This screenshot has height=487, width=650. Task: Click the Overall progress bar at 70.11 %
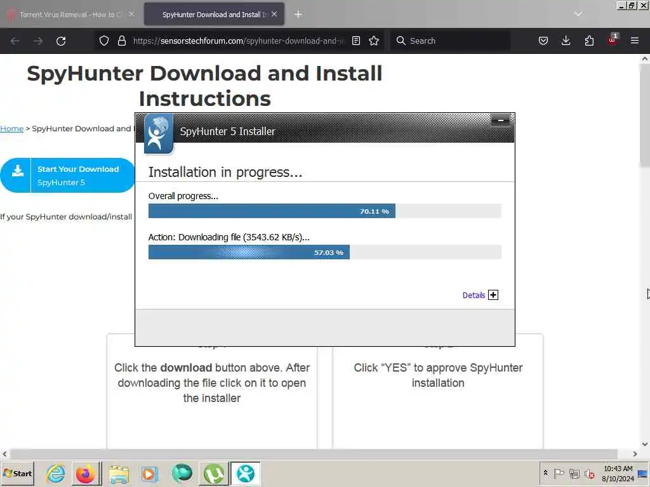tap(324, 211)
